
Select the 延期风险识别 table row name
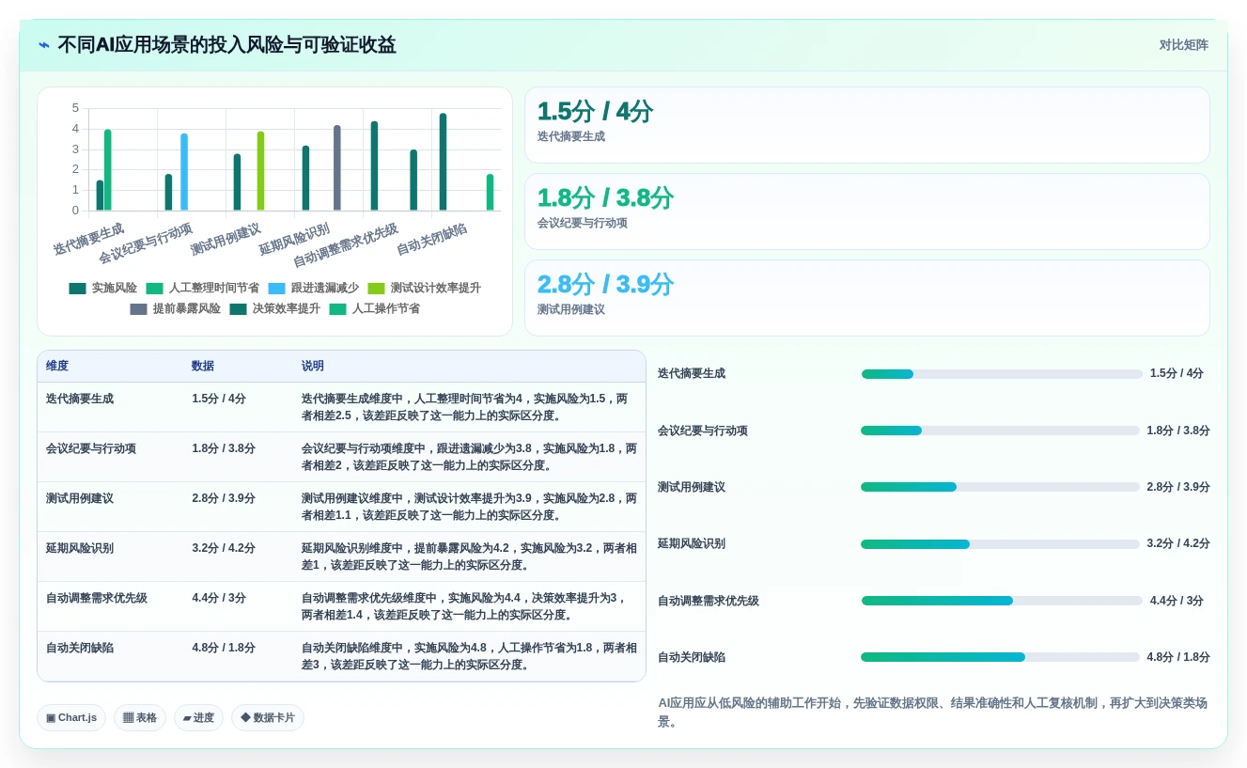pos(80,548)
